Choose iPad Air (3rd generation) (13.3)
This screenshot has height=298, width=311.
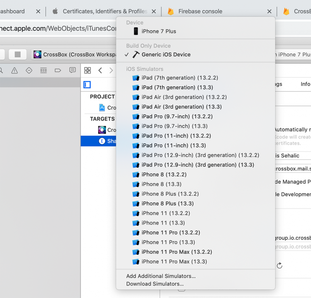[195, 107]
